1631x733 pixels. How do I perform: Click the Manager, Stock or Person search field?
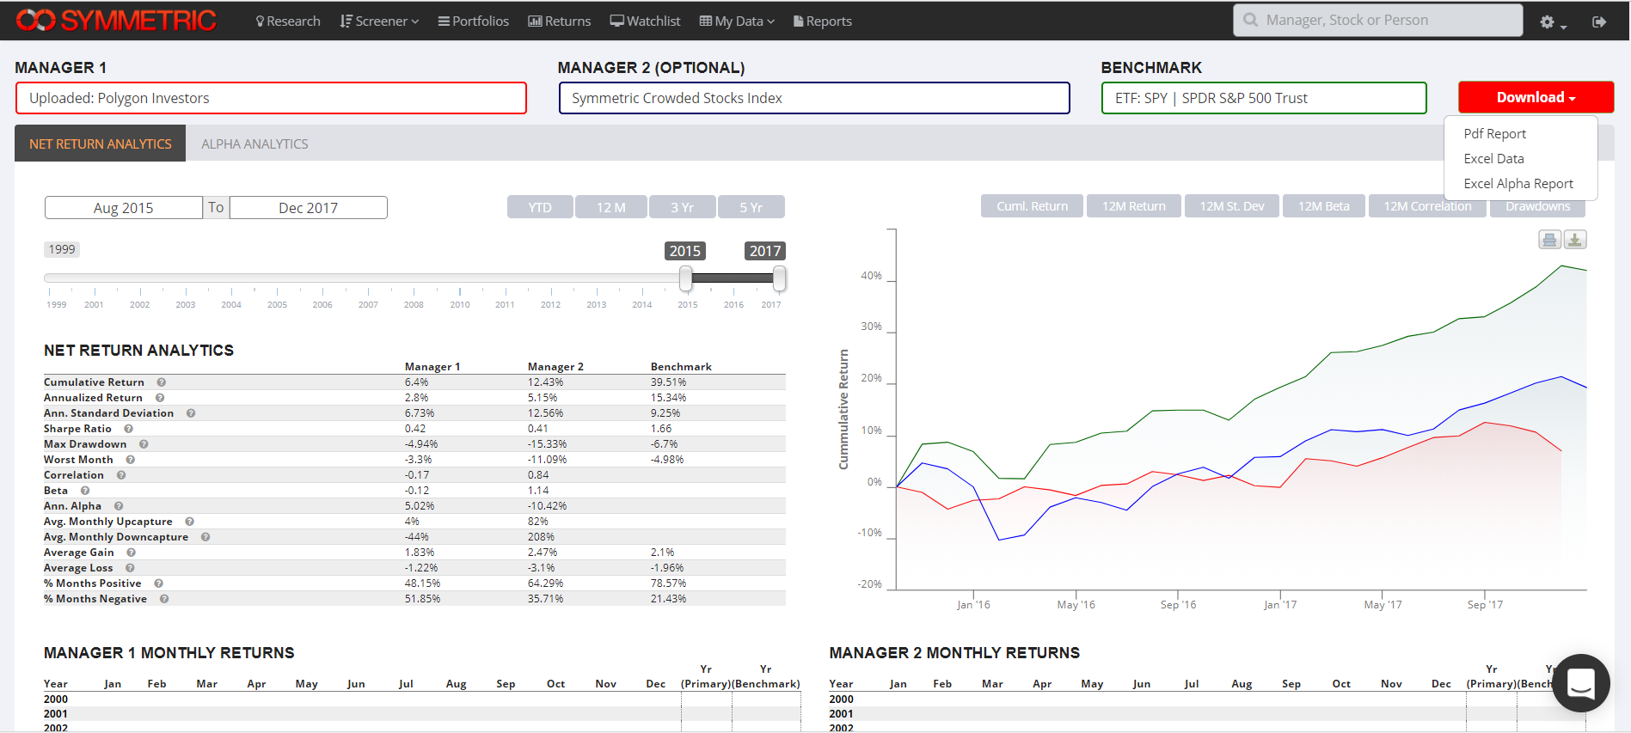[x=1378, y=21]
